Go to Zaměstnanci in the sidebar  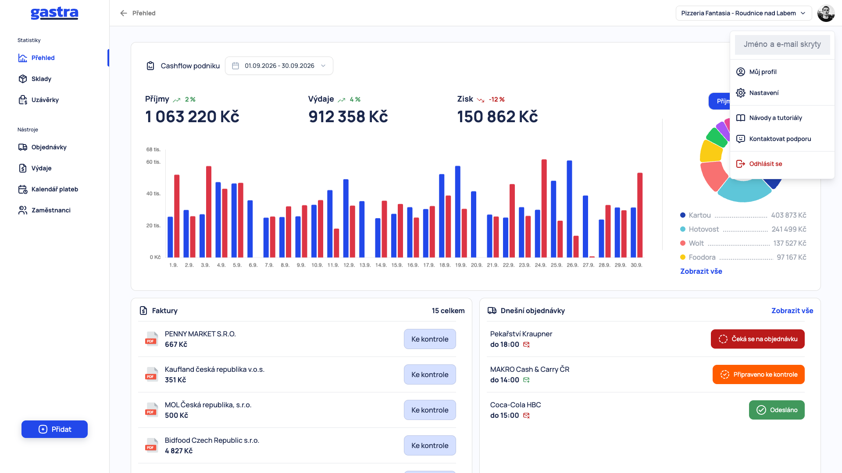pos(51,210)
